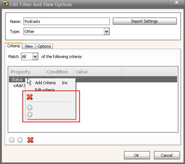Open the Match dropdown showing All

(x=30, y=57)
